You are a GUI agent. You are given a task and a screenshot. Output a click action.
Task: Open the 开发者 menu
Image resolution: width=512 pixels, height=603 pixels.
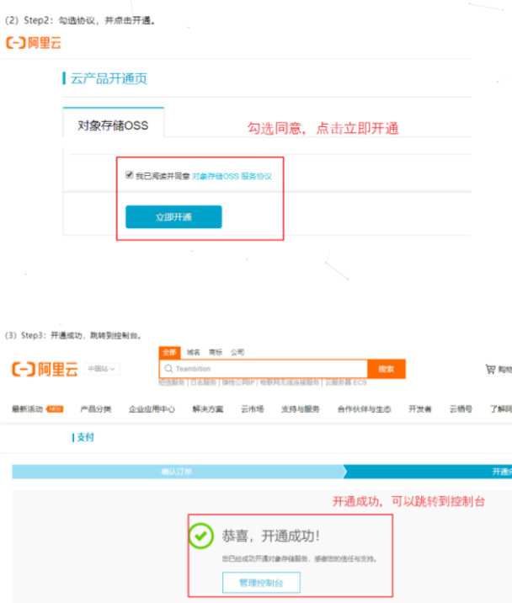coord(420,409)
